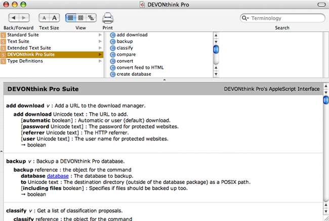329x221 pixels.
Task: Select the DEVONthink Pro Suite row
Action: 52,55
